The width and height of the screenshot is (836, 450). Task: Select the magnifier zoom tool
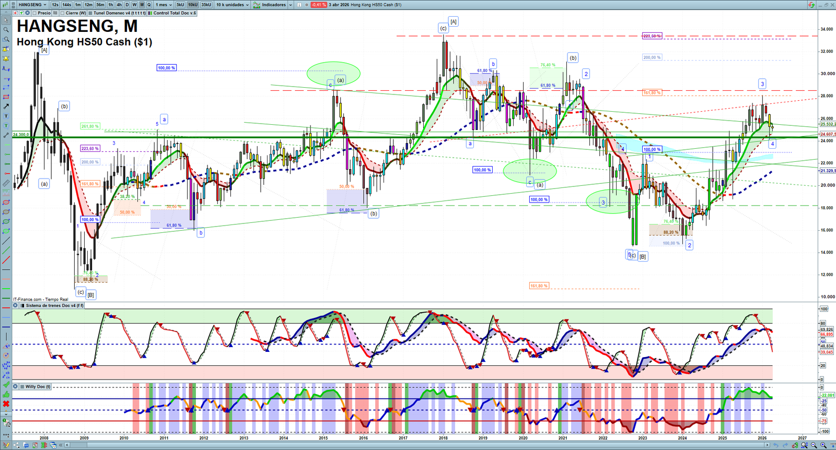click(6, 30)
